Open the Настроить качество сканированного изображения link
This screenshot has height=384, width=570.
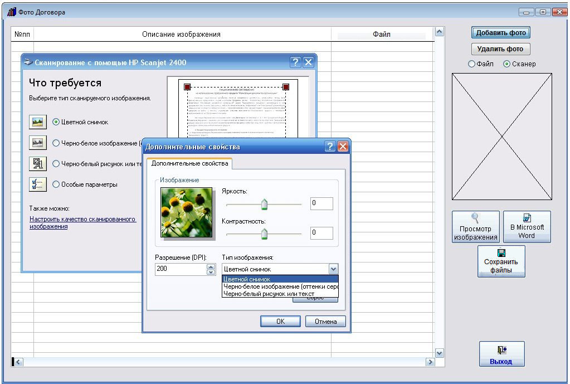click(x=82, y=222)
